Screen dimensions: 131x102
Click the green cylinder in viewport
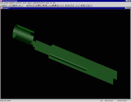[23, 34]
